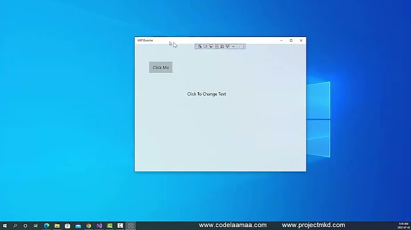Show XAML Live Preview from debug toolbar
Image resolution: width=411 pixels, height=230 pixels.
point(205,47)
